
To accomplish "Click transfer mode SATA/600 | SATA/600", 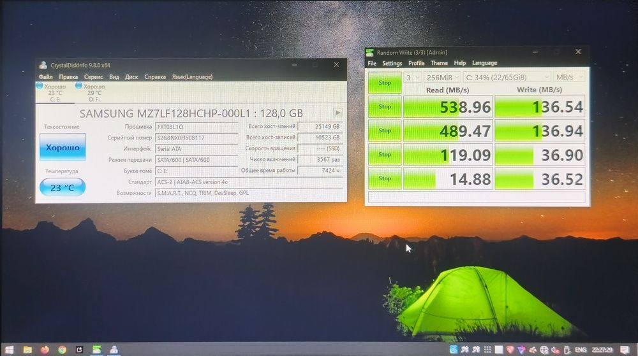I will tap(197, 159).
